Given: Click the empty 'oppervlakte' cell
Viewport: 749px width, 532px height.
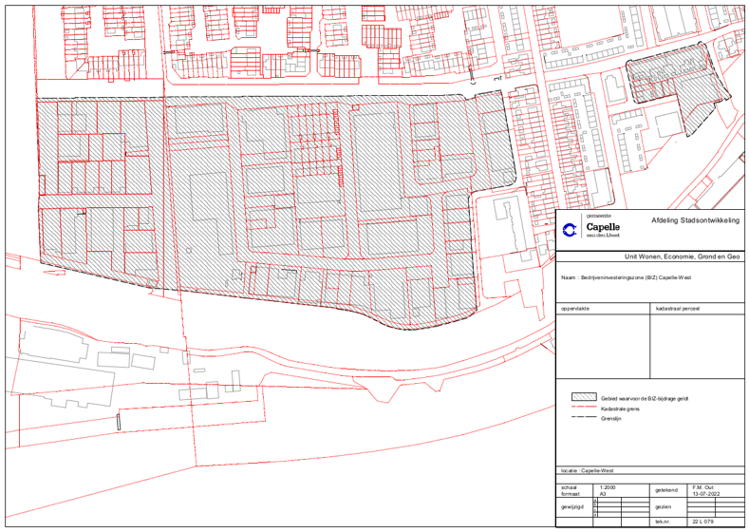Looking at the screenshot, I should pos(602,342).
